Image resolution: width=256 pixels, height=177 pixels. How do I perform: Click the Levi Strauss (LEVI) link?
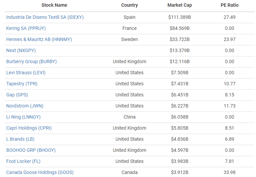tap(26, 73)
